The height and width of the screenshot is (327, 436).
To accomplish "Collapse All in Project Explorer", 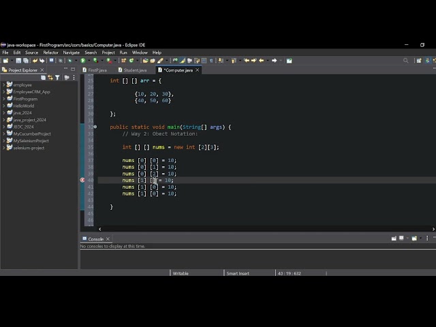I will pyautogui.click(x=43, y=78).
